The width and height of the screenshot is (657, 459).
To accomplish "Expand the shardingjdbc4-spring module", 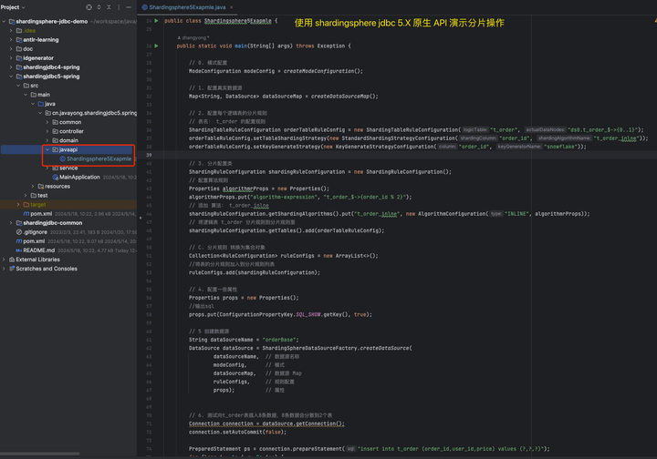I will pos(9,67).
